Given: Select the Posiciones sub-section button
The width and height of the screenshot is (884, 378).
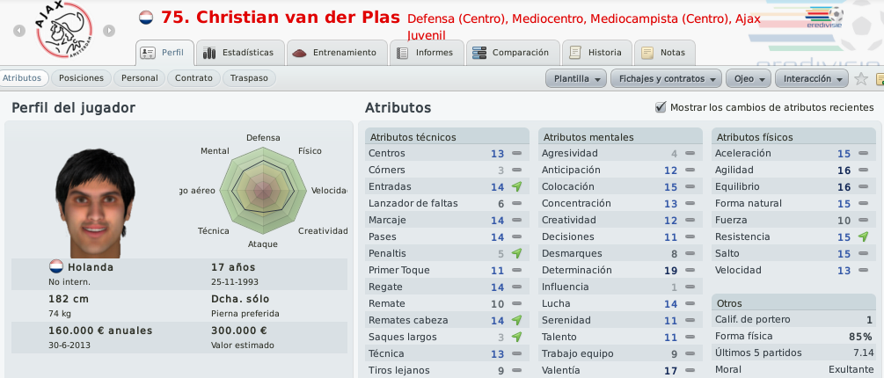Looking at the screenshot, I should (81, 78).
